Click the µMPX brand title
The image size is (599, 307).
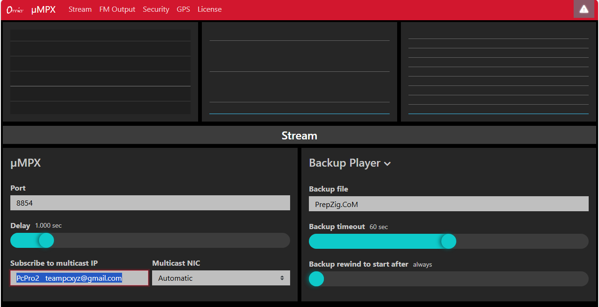click(x=43, y=9)
